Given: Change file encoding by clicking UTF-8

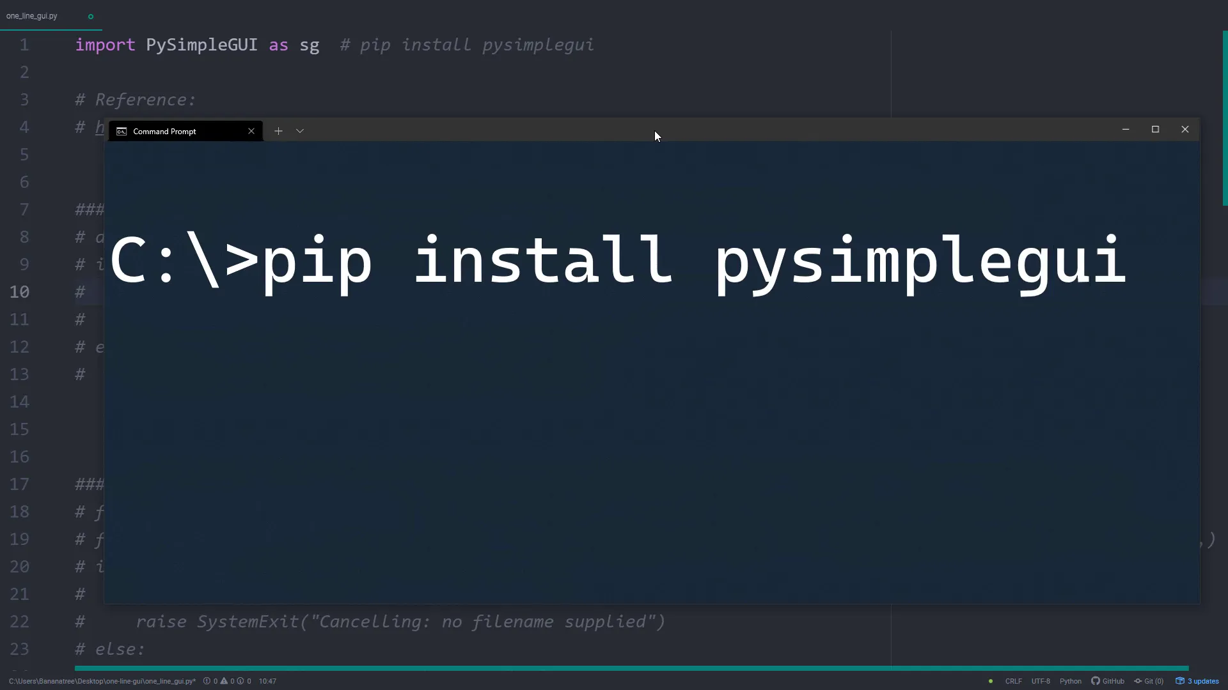Looking at the screenshot, I should click(x=1041, y=681).
